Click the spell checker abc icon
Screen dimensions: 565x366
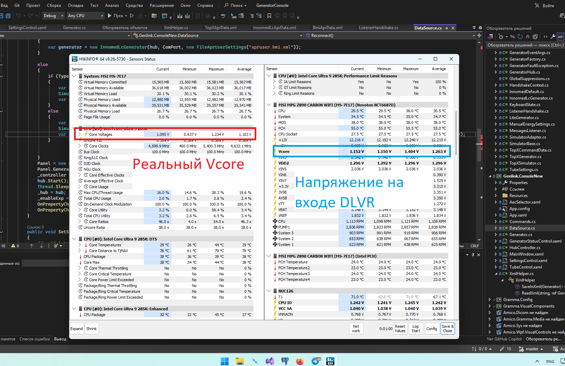(223, 16)
